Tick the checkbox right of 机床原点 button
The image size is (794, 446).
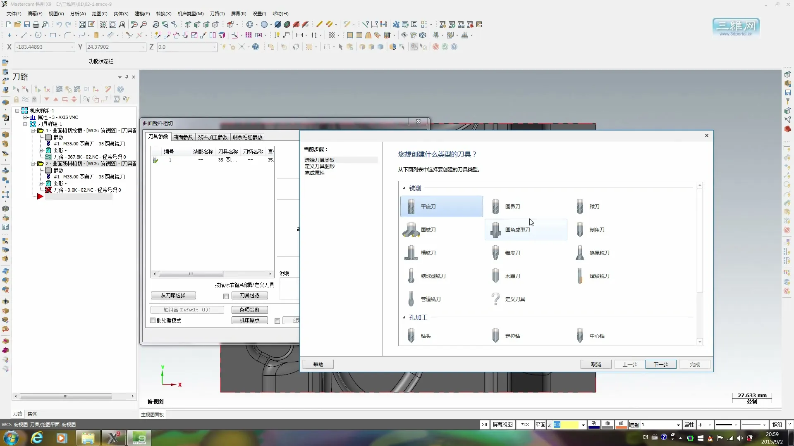point(277,321)
